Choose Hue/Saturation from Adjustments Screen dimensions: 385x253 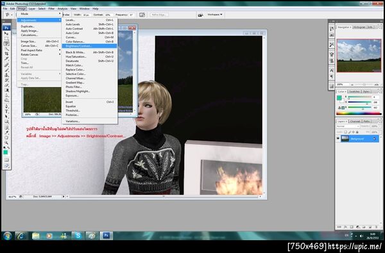(x=89, y=56)
